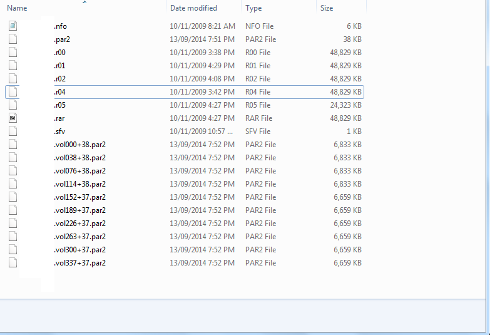Select the .vol076+38.par2 file name

tap(79, 171)
